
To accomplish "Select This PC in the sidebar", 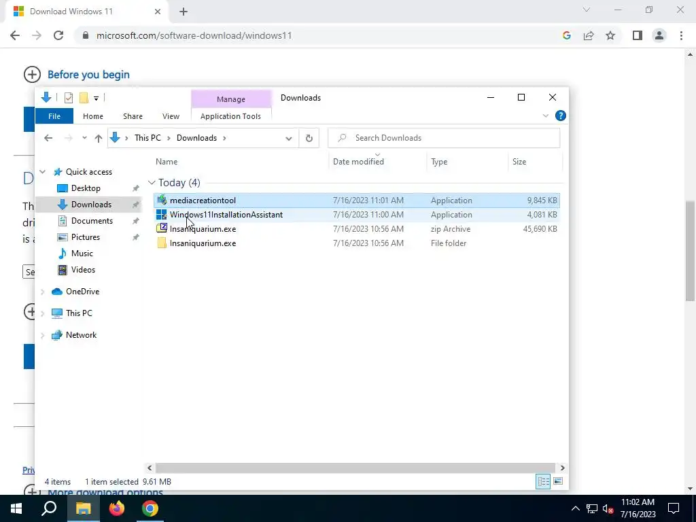I will click(x=79, y=313).
